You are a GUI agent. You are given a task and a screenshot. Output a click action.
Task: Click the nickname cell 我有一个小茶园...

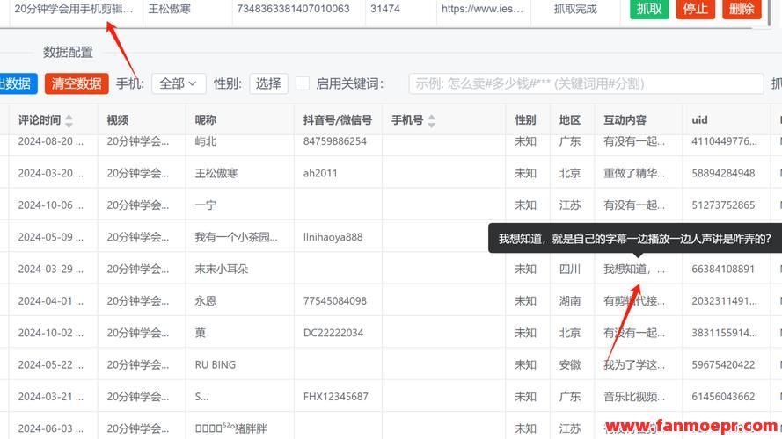point(236,237)
